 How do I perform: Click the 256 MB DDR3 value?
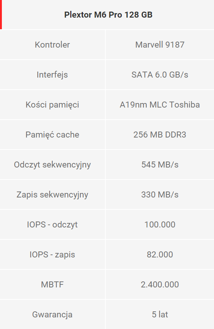pyautogui.click(x=160, y=135)
